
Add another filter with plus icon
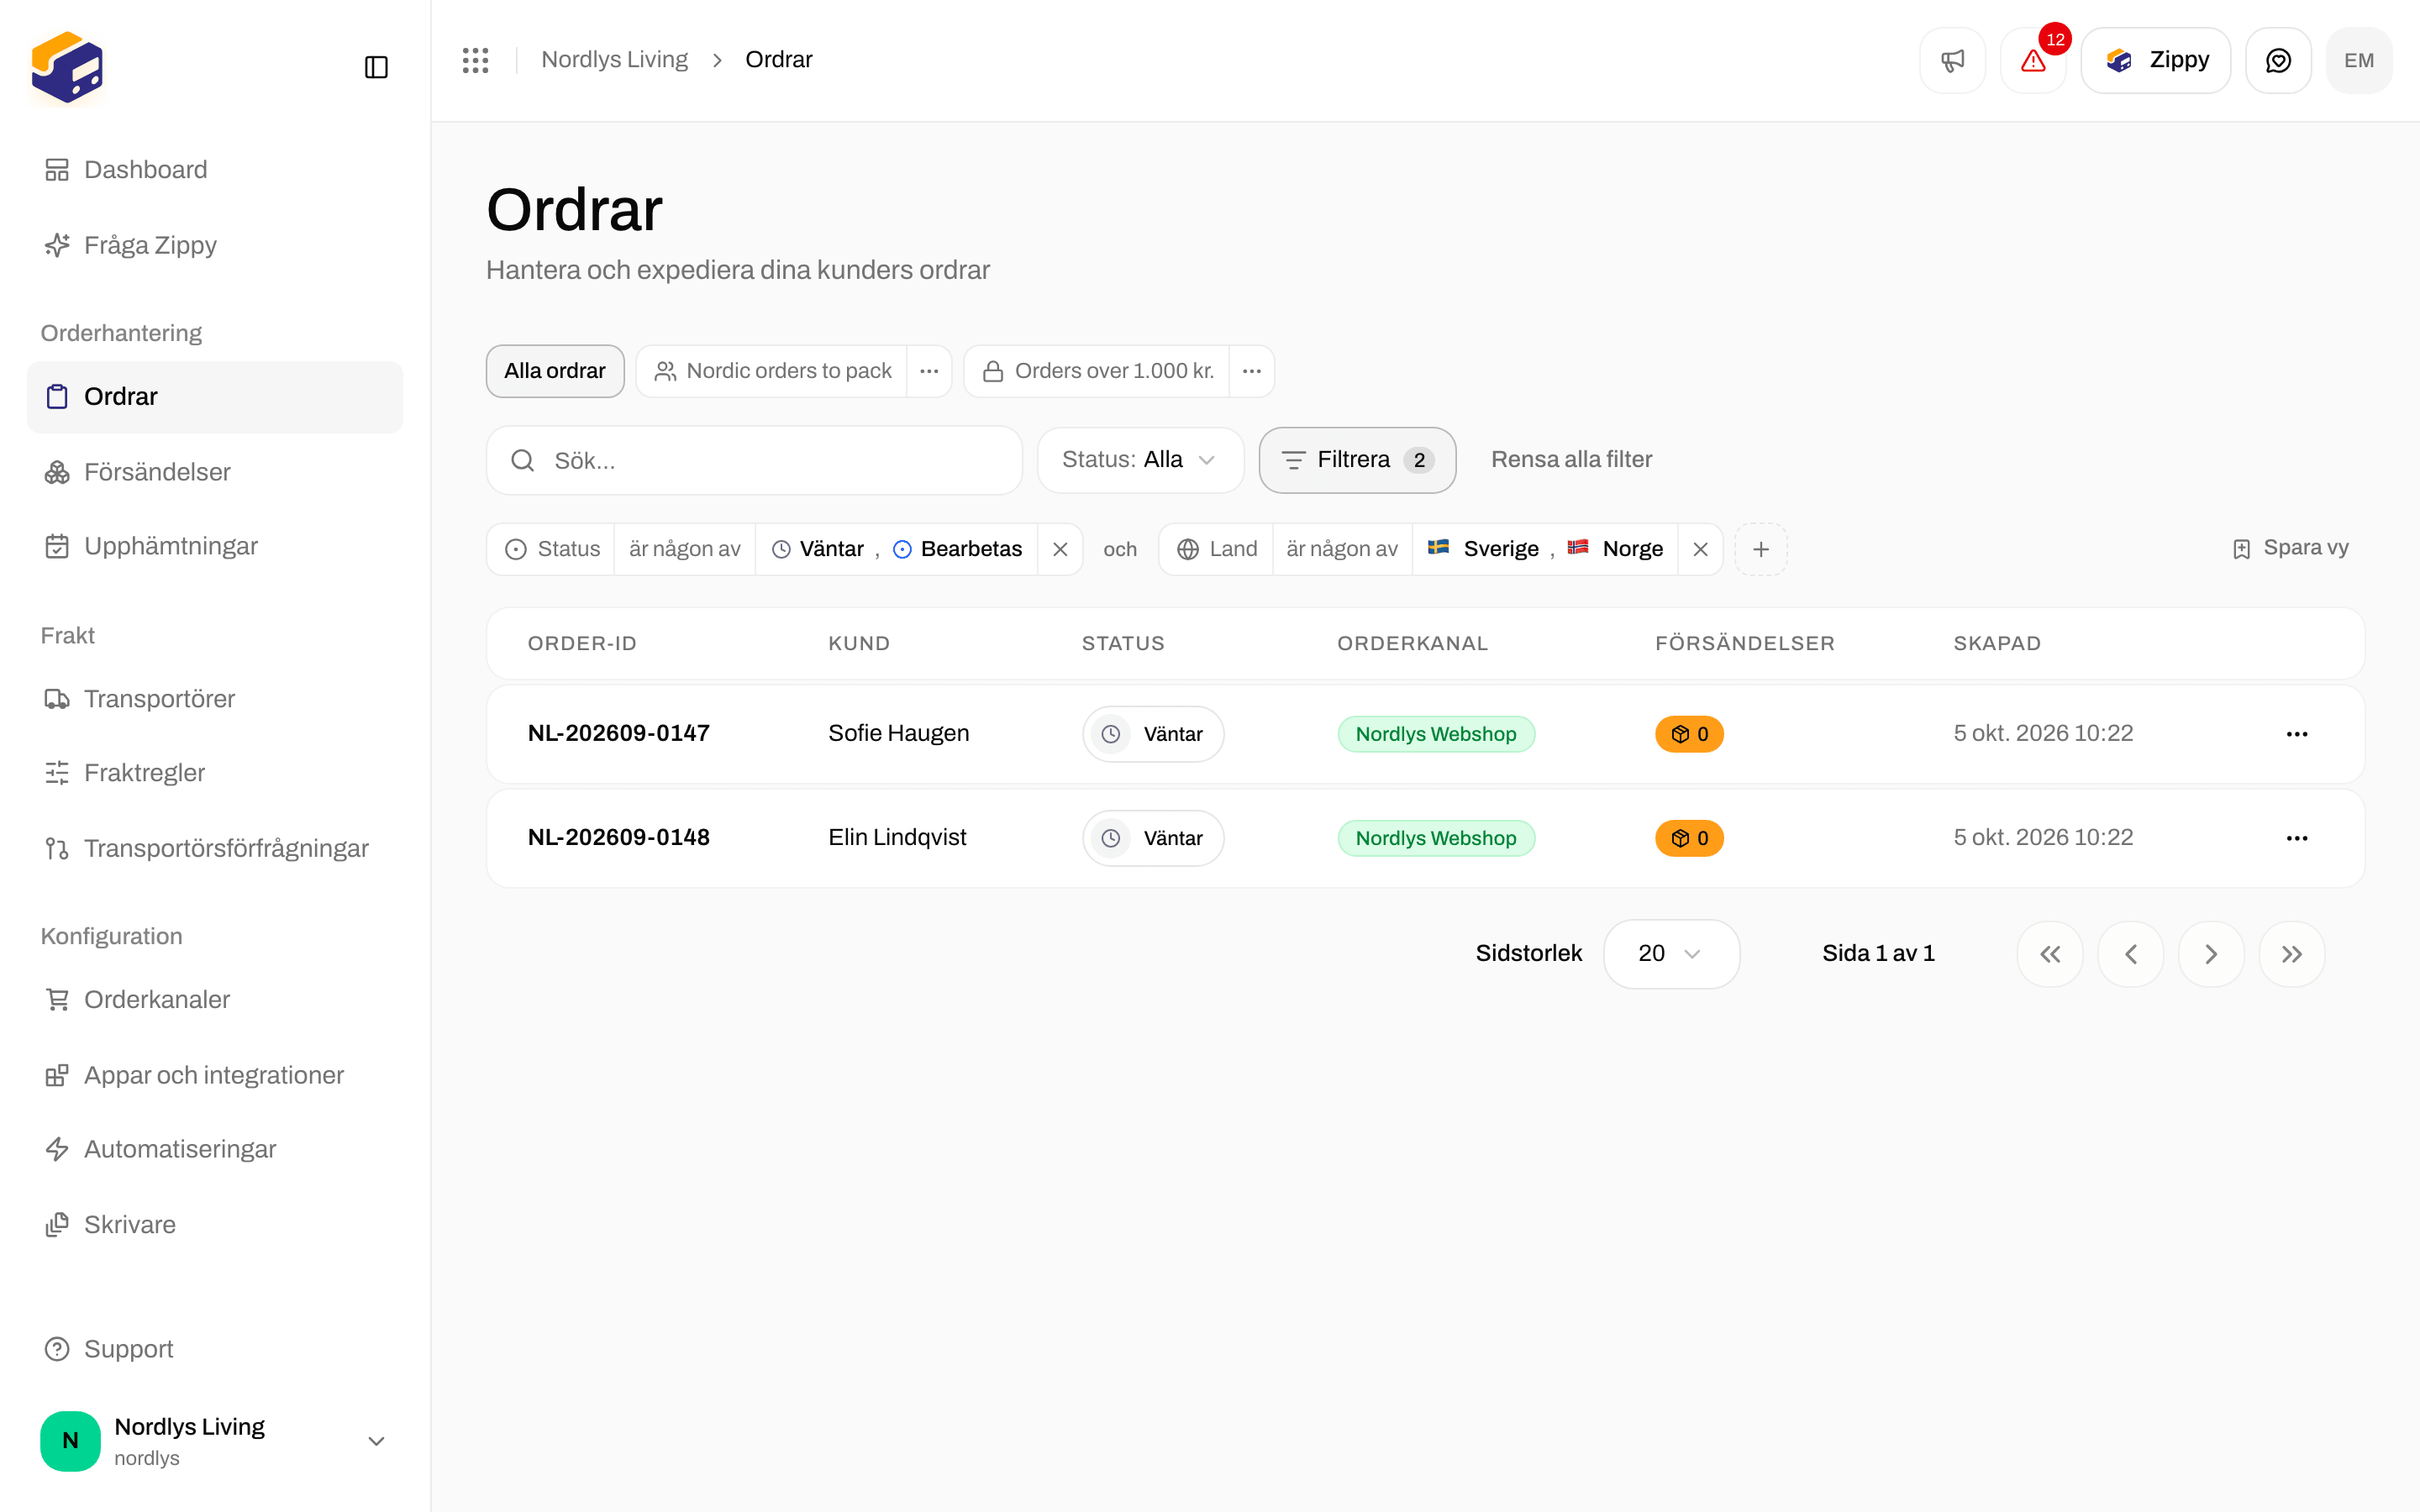[1761, 549]
